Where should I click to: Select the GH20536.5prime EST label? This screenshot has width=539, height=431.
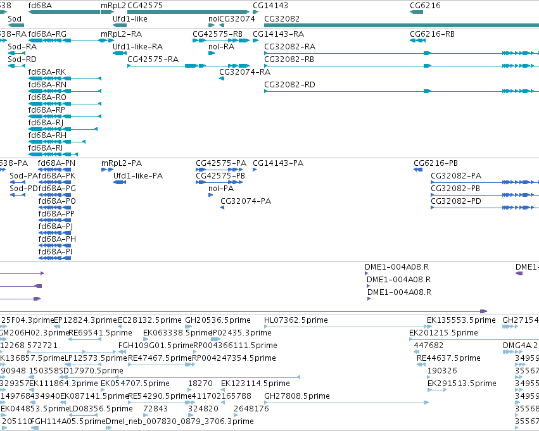(x=218, y=320)
